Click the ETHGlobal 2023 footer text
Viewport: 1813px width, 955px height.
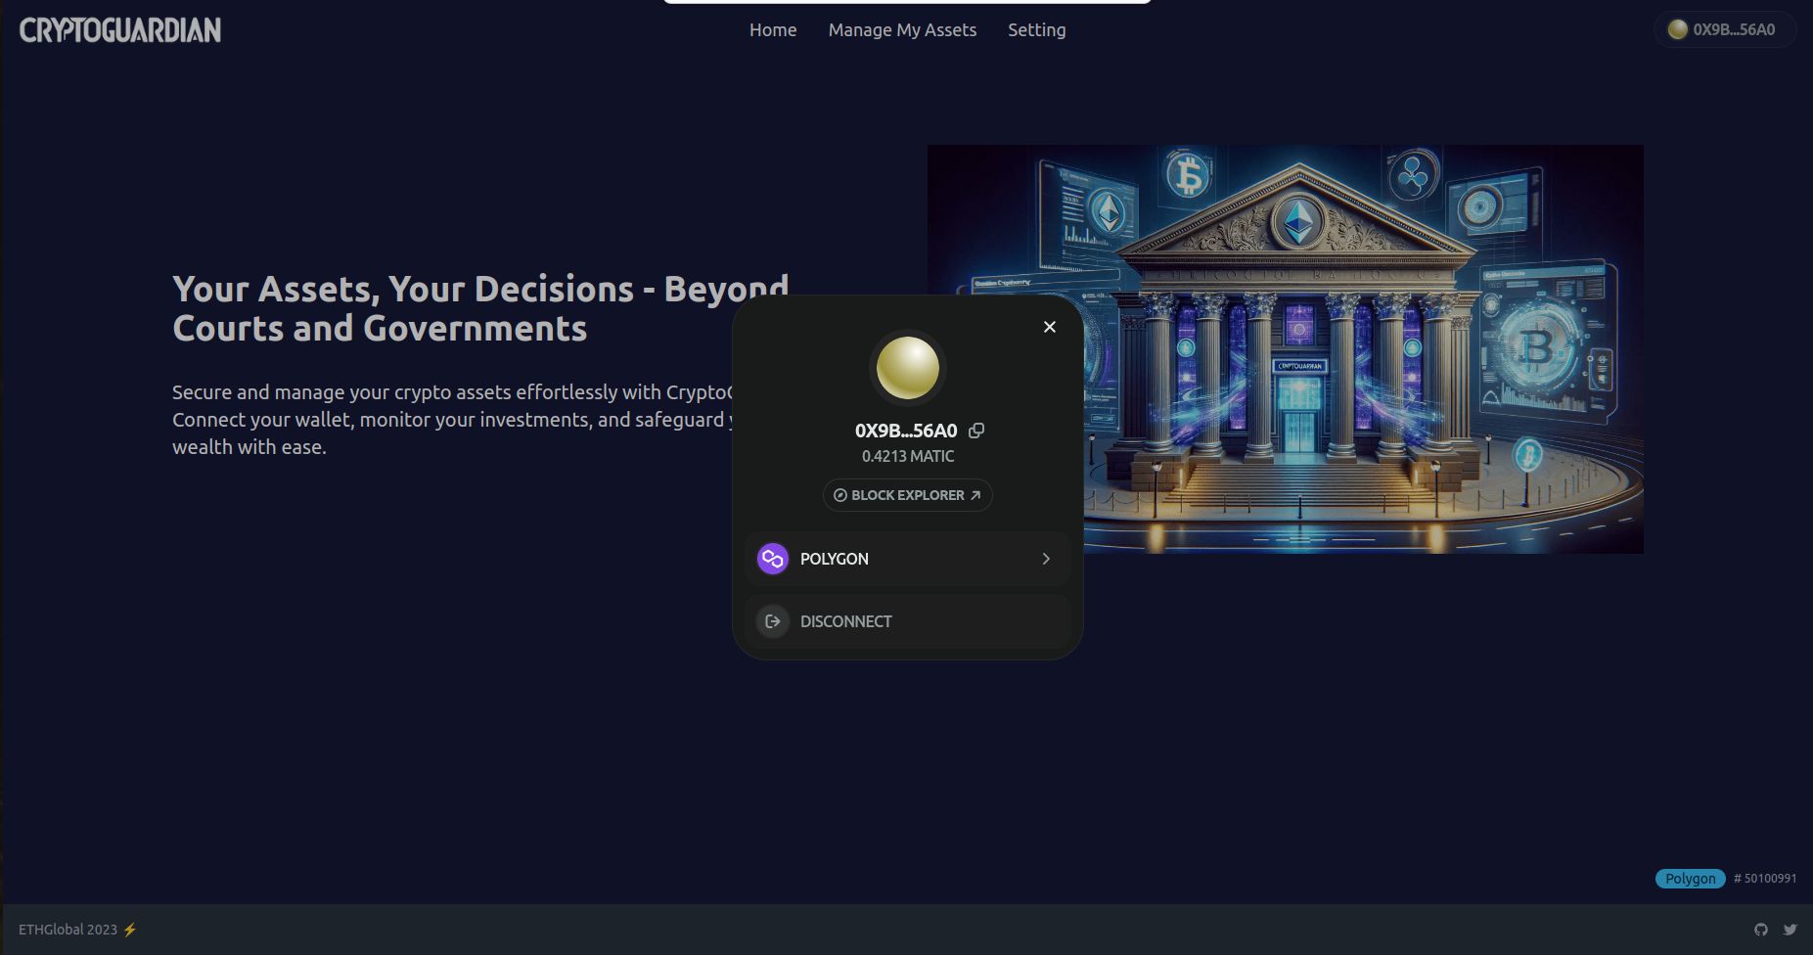78,930
